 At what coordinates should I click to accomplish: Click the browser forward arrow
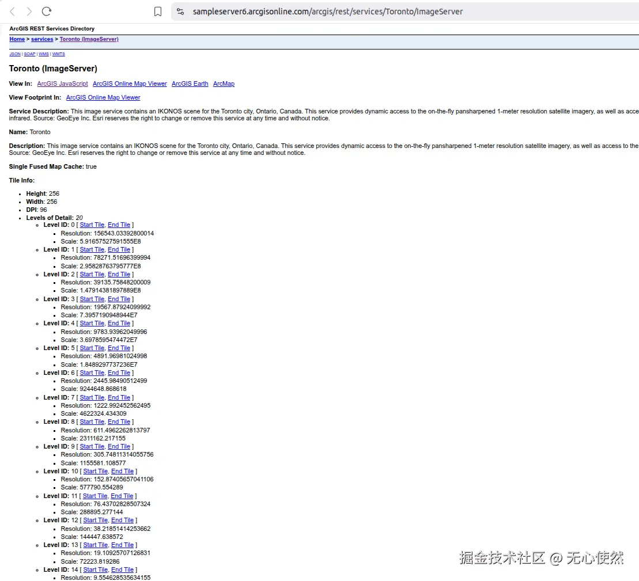[29, 12]
